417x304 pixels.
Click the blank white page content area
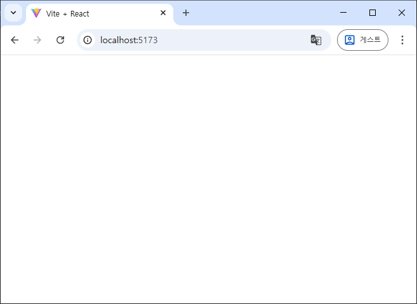point(208,178)
